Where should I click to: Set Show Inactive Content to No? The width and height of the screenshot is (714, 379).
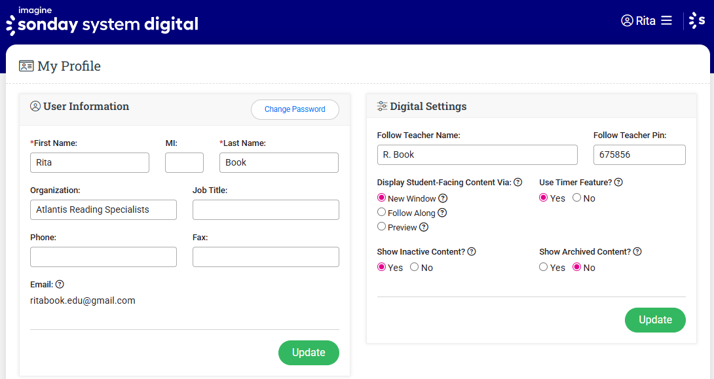coord(415,267)
